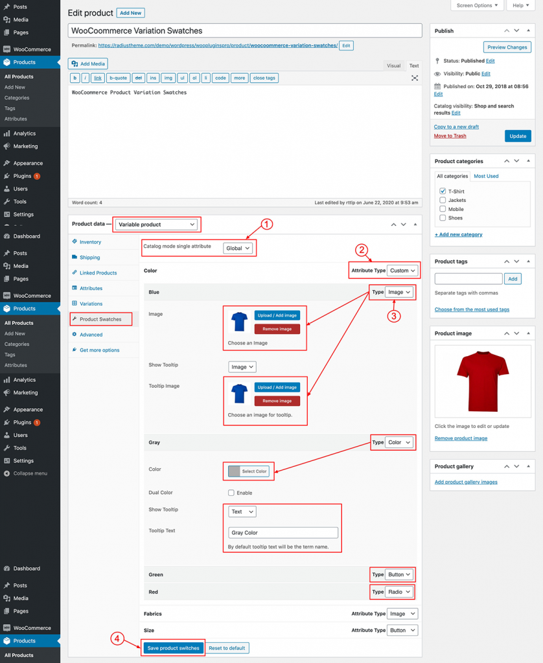543x663 pixels.
Task: Move Product gallery panel down
Action: 517,466
